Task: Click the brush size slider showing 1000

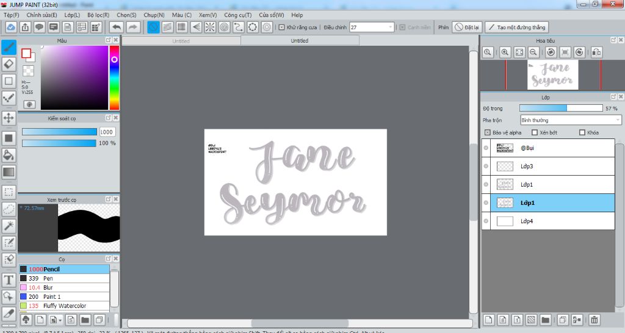Action: coord(59,132)
